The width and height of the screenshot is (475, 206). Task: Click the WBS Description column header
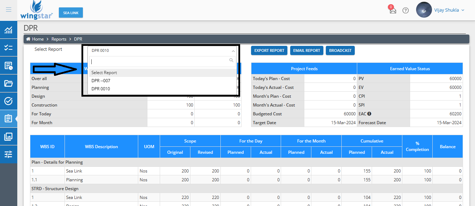coord(102,146)
